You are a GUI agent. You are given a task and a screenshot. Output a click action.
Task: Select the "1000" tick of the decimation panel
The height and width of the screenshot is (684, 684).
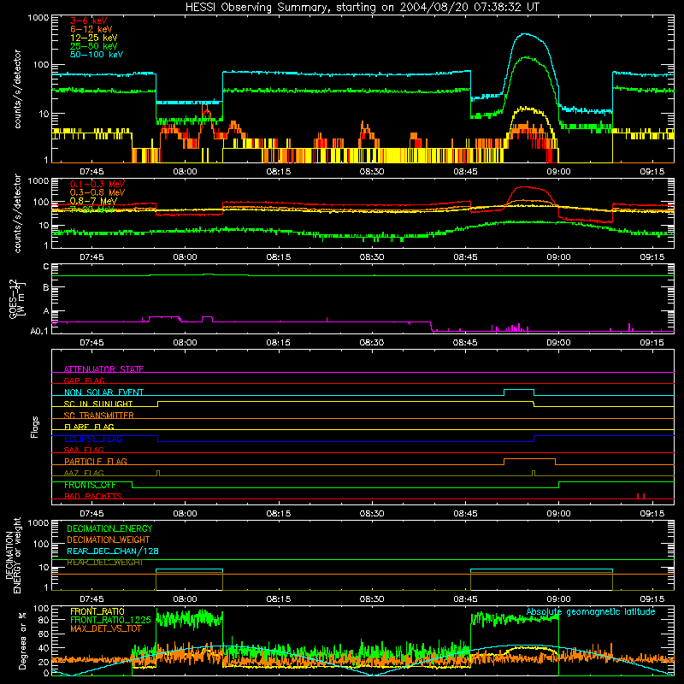(38, 523)
